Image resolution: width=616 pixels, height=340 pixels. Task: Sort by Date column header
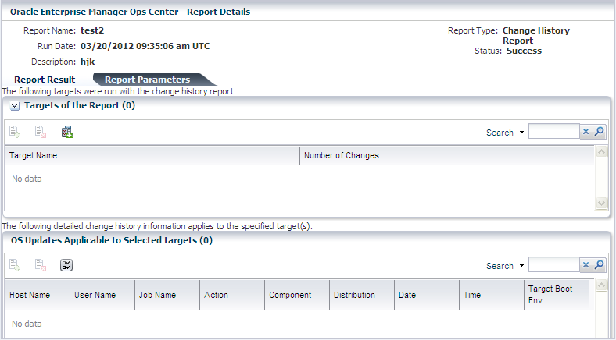click(x=427, y=295)
